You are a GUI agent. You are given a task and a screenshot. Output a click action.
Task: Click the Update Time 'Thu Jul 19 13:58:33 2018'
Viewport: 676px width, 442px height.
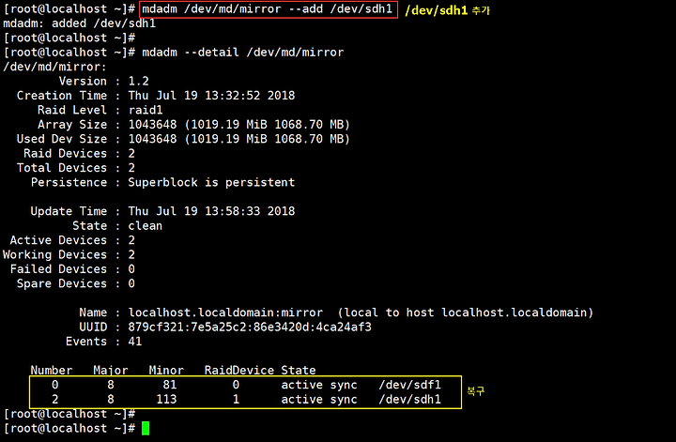coord(211,211)
